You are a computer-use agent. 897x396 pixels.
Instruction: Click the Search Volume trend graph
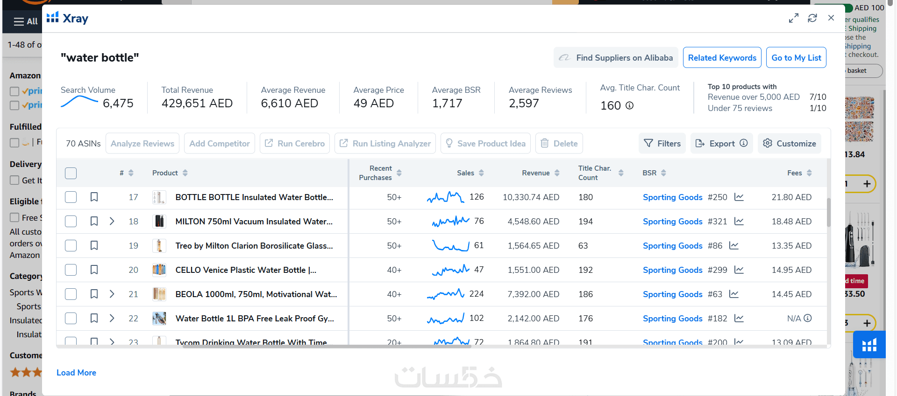point(79,102)
